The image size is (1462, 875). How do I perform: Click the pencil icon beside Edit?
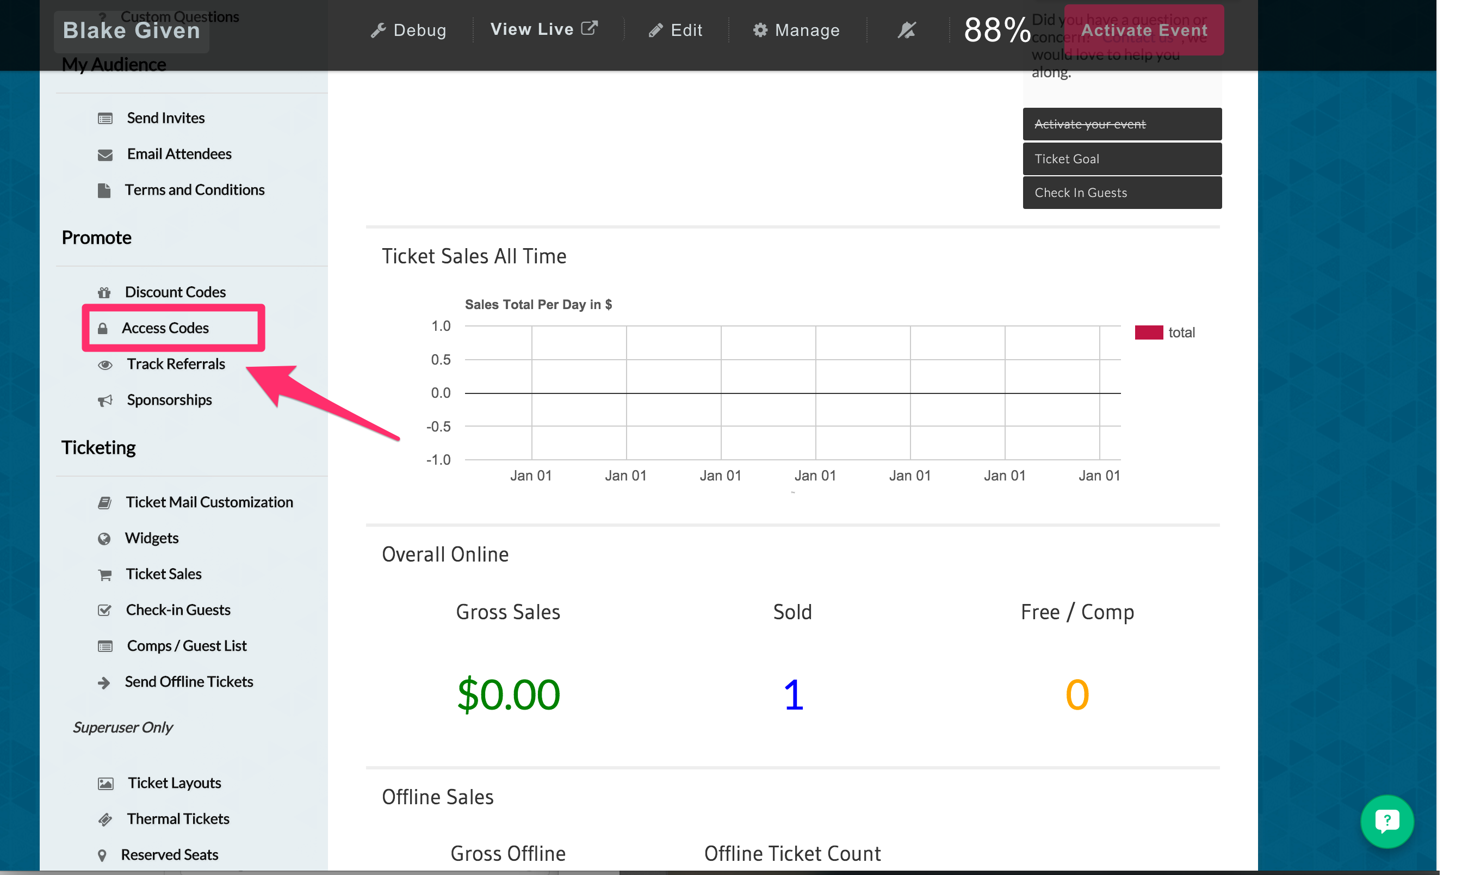click(655, 30)
